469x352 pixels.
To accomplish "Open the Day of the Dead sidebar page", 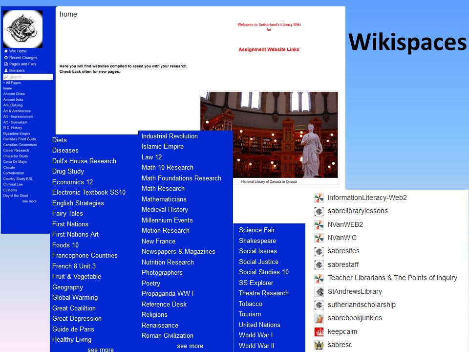I will [x=16, y=196].
